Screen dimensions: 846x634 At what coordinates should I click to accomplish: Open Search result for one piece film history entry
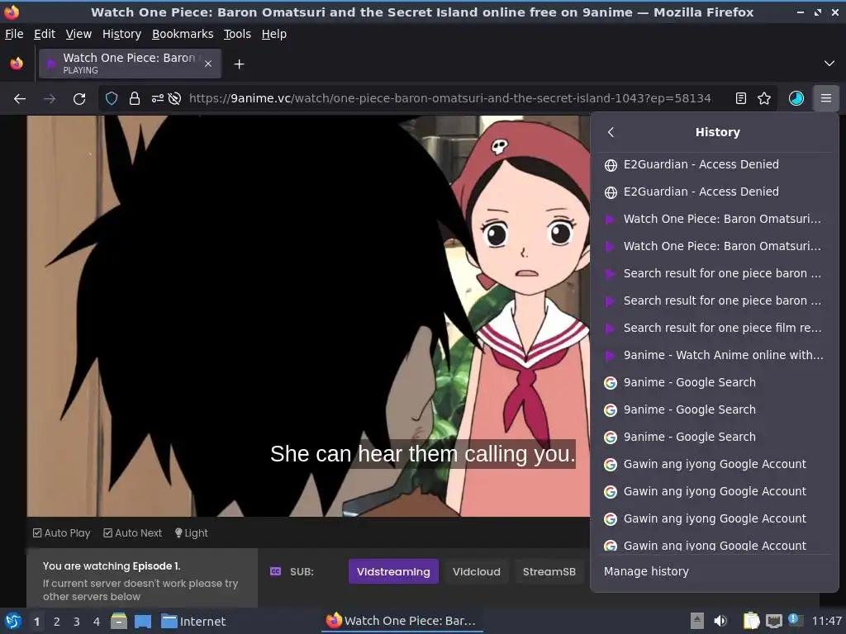click(715, 328)
